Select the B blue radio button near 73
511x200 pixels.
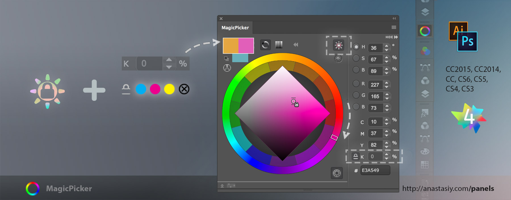click(356, 107)
